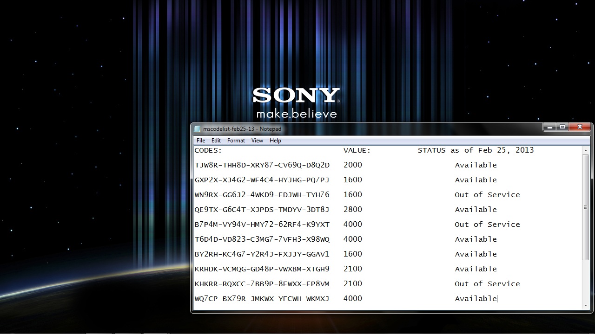The width and height of the screenshot is (595, 334).
Task: Click the scrollbar down arrow
Action: pos(586,306)
